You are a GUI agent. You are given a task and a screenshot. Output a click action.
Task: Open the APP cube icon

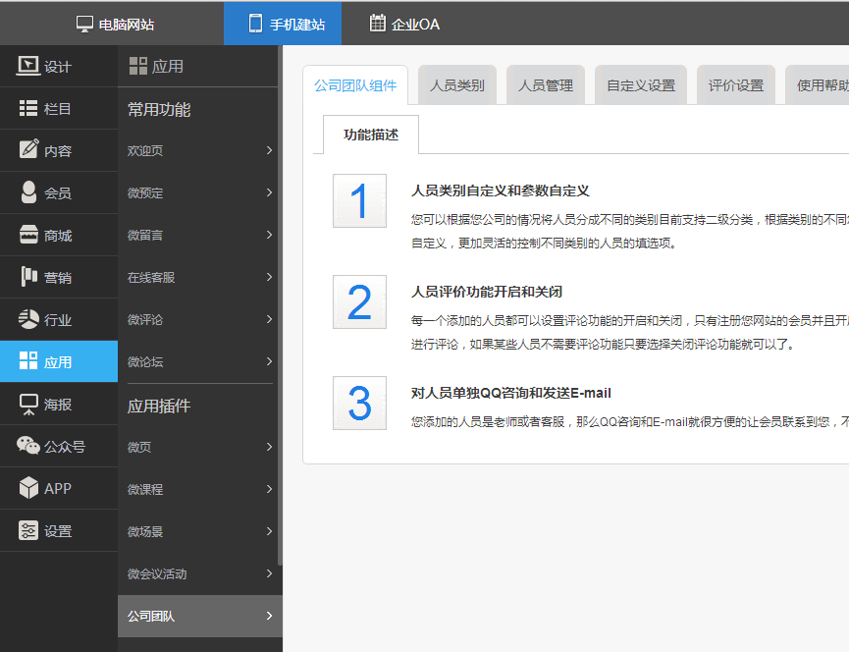tap(28, 487)
